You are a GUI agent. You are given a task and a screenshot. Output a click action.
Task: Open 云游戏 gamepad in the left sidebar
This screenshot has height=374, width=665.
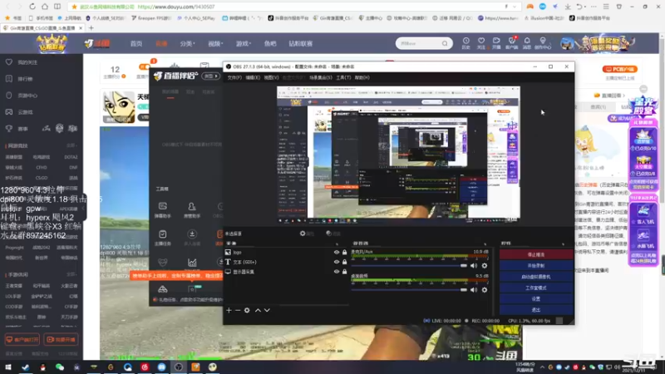tap(9, 112)
